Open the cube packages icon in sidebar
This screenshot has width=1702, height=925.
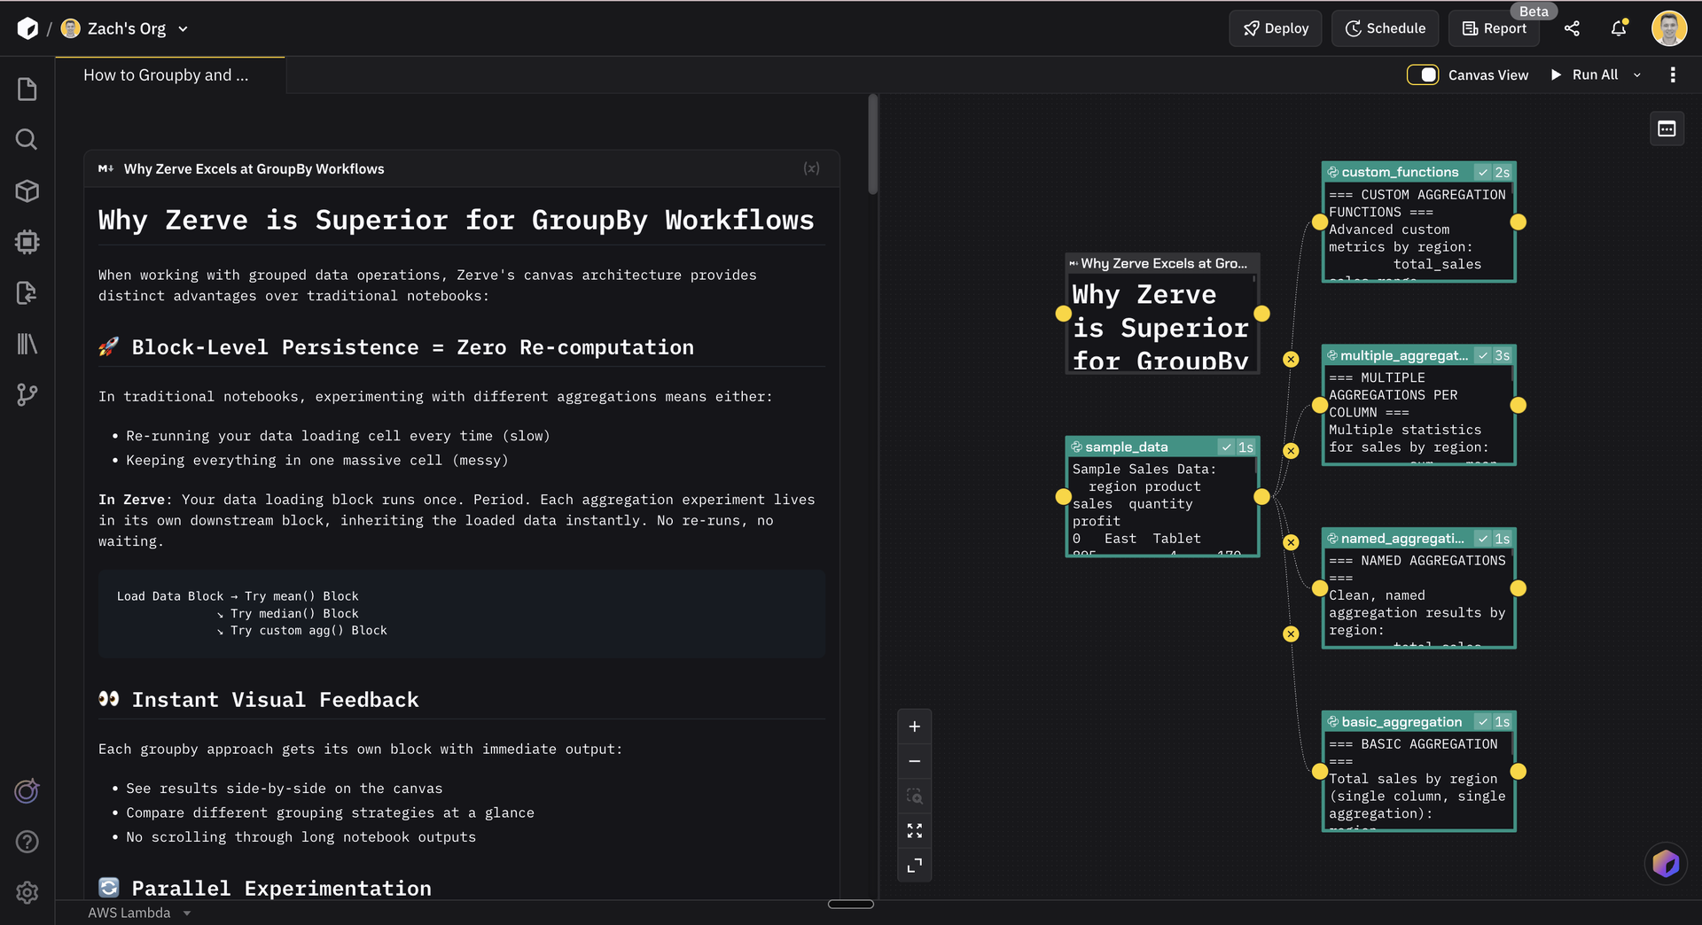27,190
